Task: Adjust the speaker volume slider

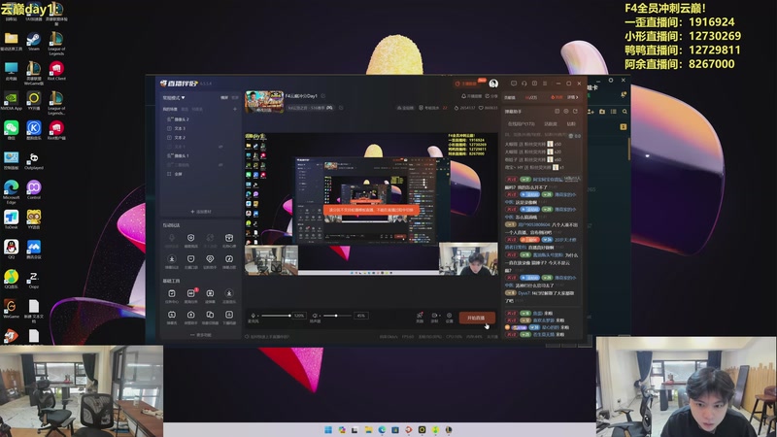Action: (337, 316)
